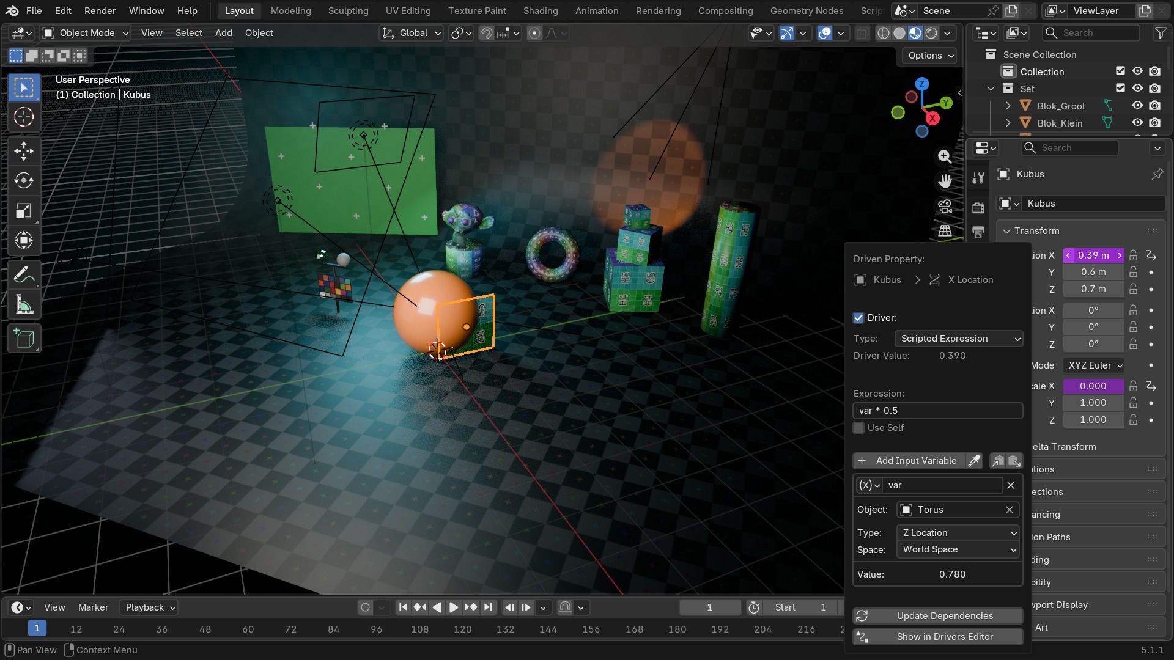Pin the Kubus properties panel
The width and height of the screenshot is (1174, 660).
(1157, 174)
